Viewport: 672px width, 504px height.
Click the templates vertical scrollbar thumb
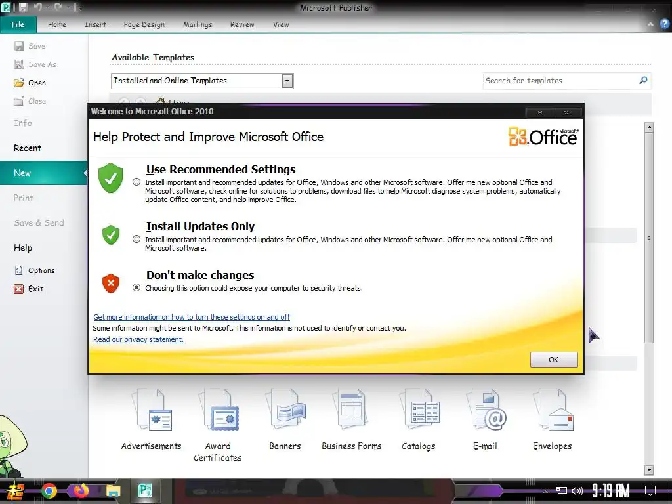tap(649, 238)
